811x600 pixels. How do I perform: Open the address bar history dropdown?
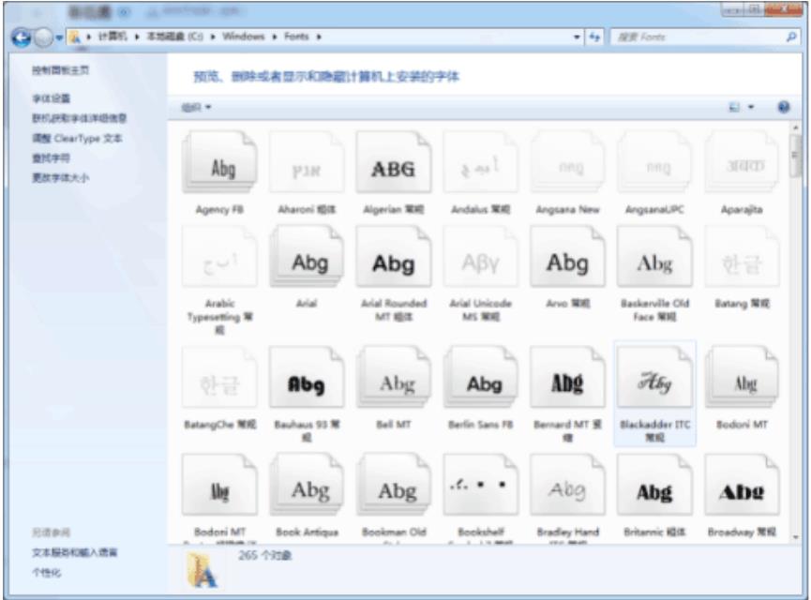tap(577, 37)
